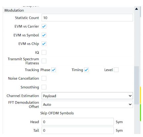Click the Skip OFDM Symbols Head field

point(77,122)
